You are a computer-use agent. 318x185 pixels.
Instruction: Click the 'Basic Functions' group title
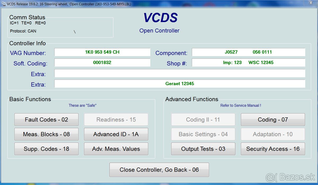click(x=30, y=99)
